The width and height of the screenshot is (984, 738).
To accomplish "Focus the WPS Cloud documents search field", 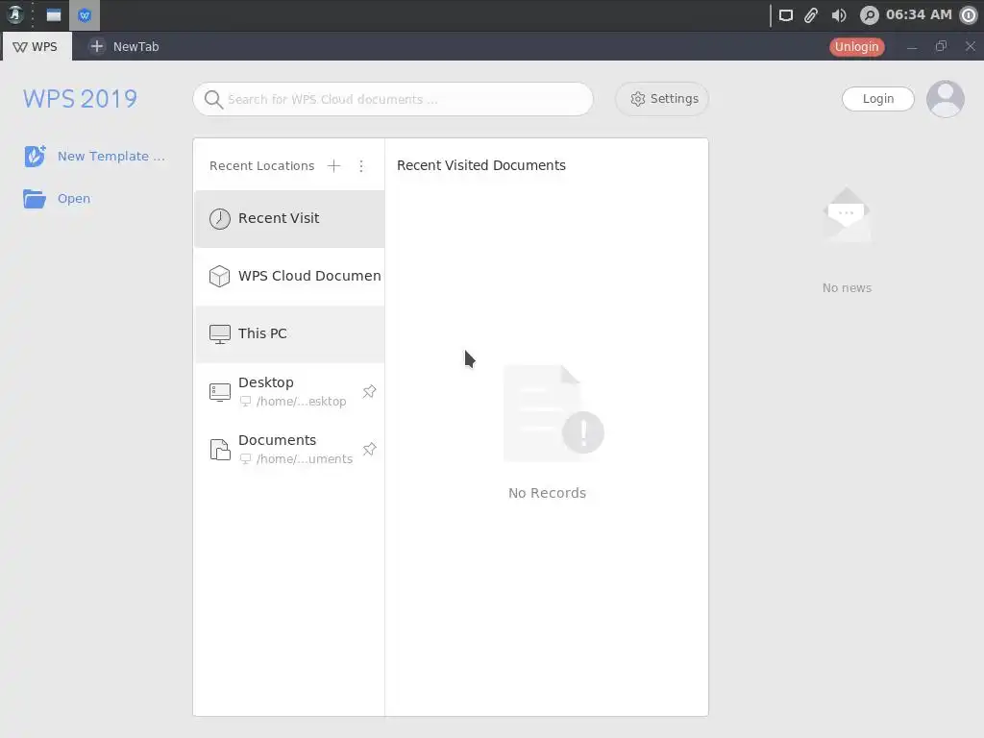I will pyautogui.click(x=393, y=99).
